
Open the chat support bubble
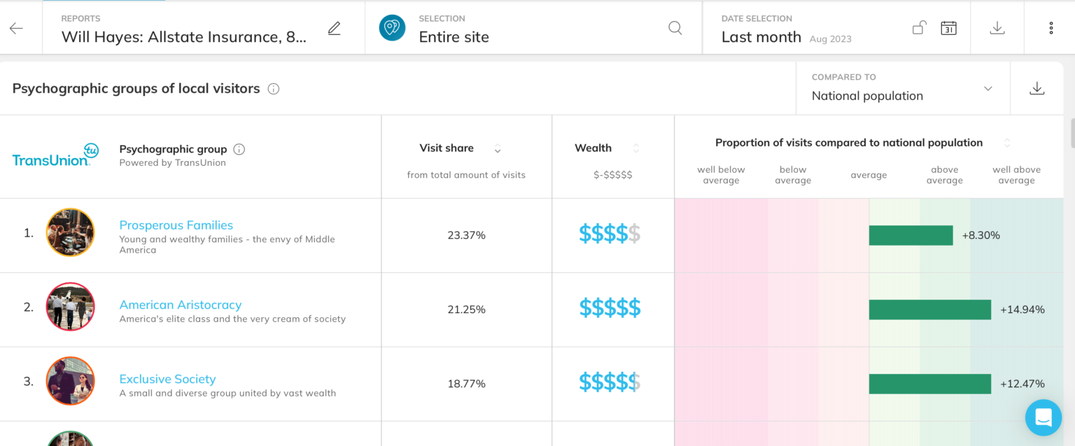click(x=1044, y=417)
